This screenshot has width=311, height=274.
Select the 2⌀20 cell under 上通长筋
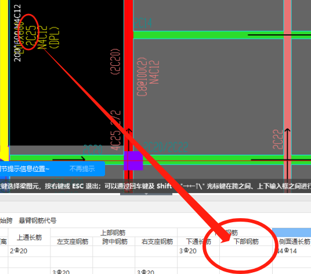[x=30, y=251]
